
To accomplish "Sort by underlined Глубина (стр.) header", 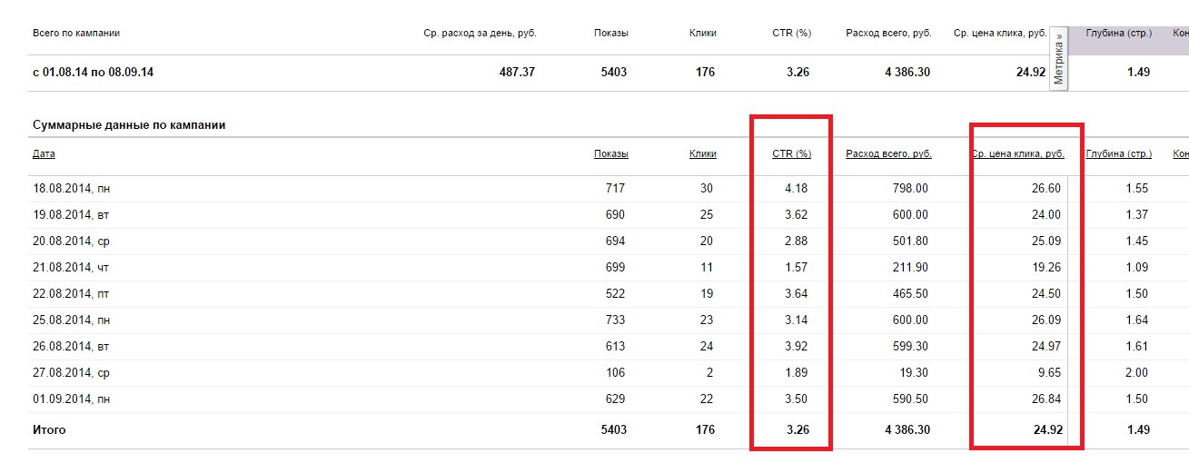I will click(1118, 154).
